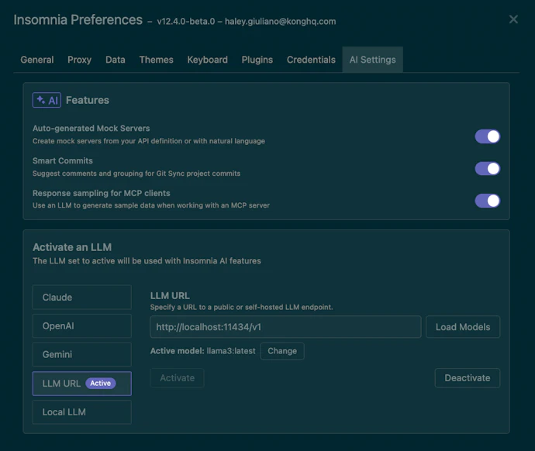Click 'Use an LLM to generate sample data' text
The height and width of the screenshot is (451, 535).
pos(151,205)
